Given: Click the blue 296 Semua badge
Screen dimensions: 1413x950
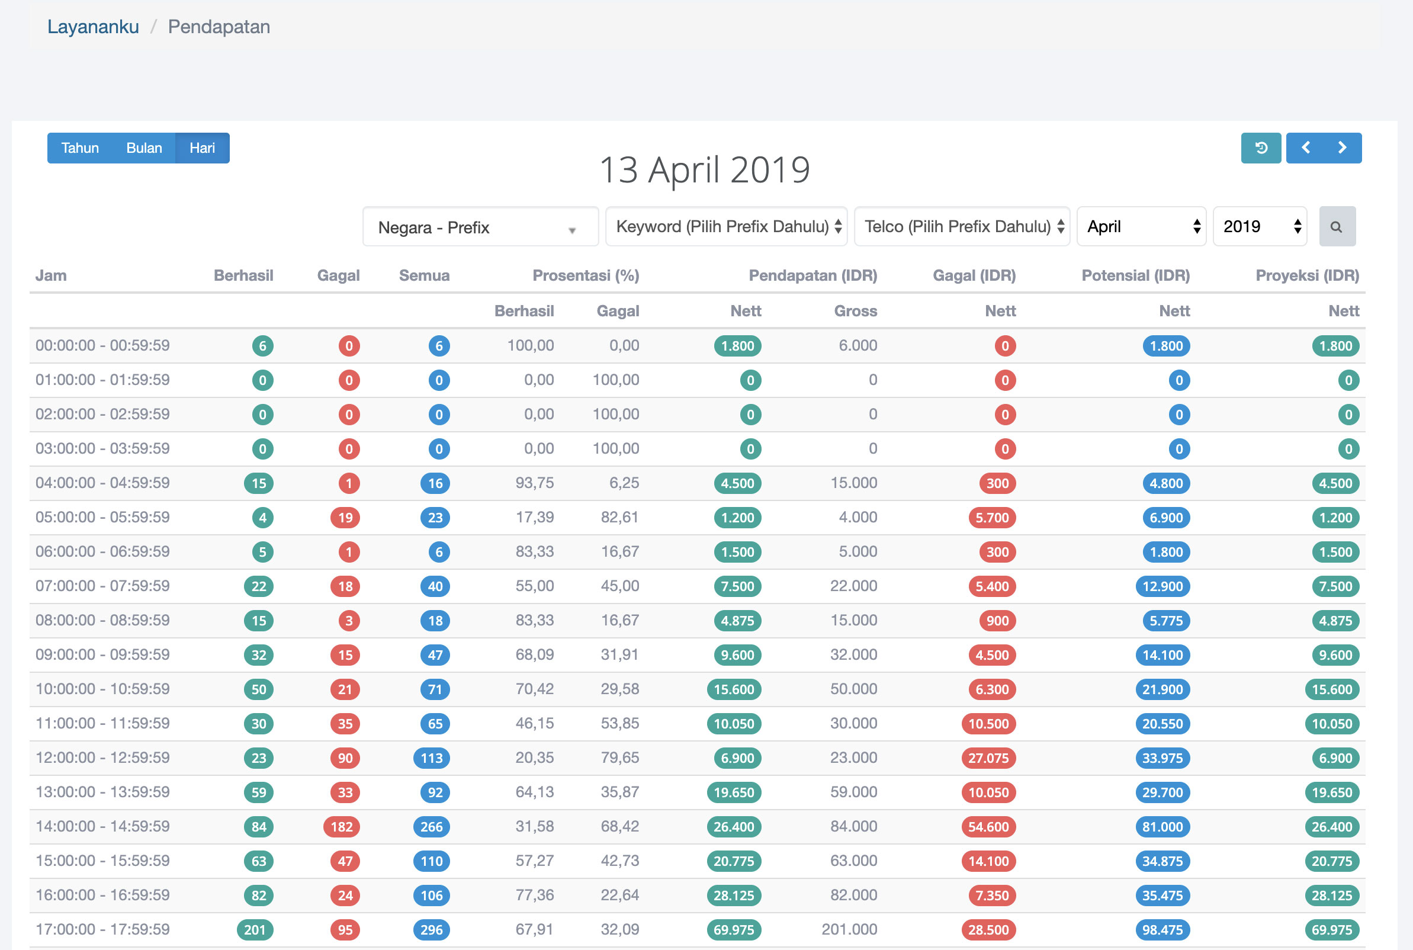Looking at the screenshot, I should coord(431,930).
